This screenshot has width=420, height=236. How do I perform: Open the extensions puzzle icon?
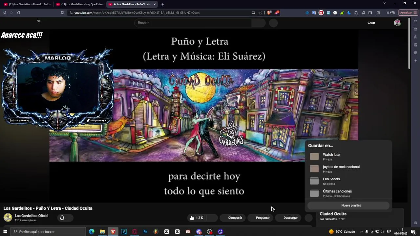tap(356, 13)
